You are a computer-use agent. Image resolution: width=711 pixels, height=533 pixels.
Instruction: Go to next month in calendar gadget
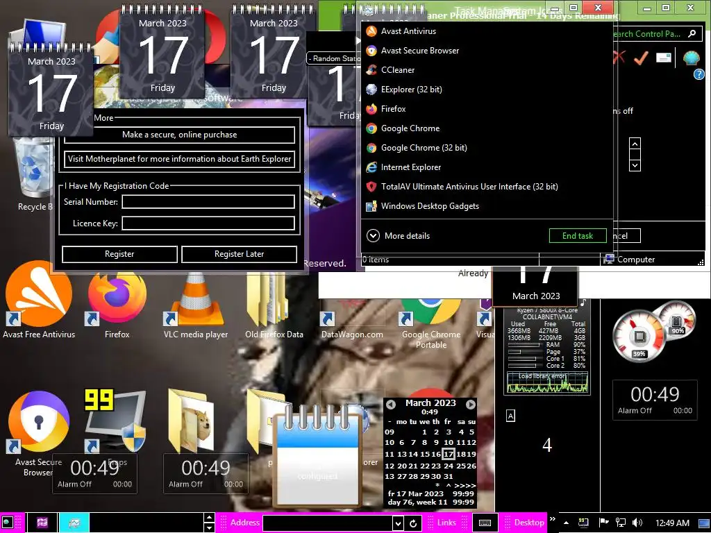click(471, 404)
